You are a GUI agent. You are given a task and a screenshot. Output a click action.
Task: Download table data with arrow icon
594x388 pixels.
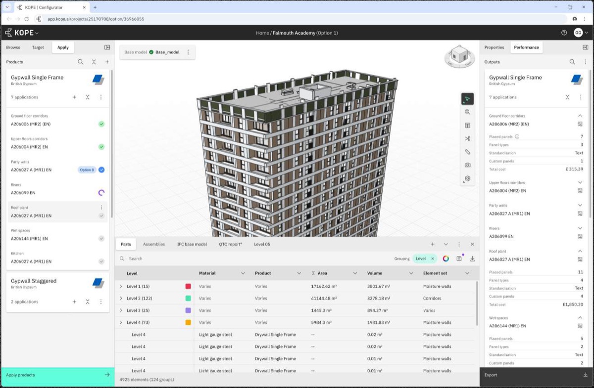click(472, 259)
